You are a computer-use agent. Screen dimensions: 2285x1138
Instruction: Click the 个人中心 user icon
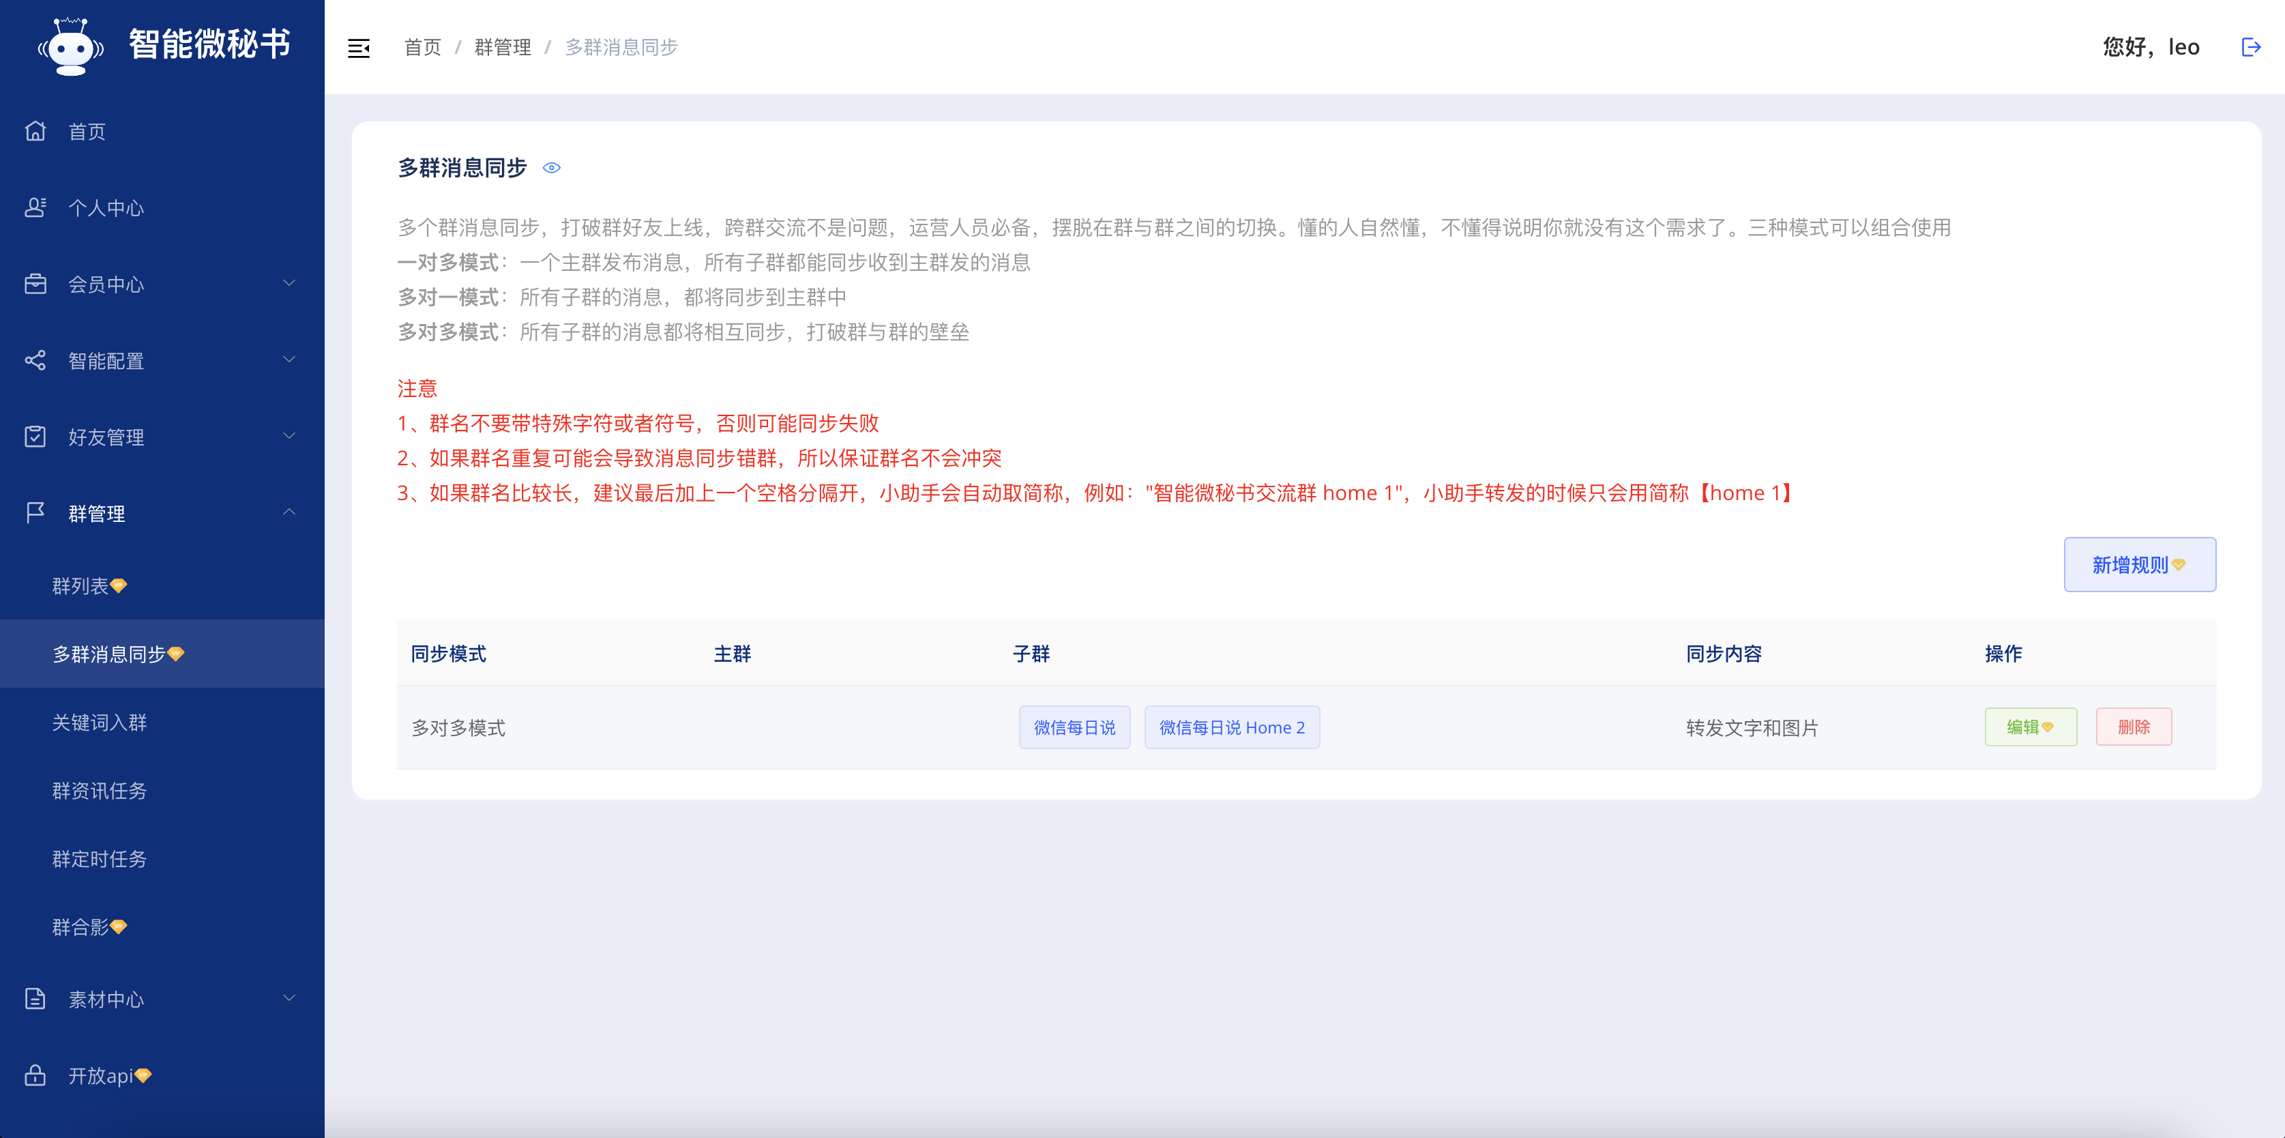pos(35,207)
